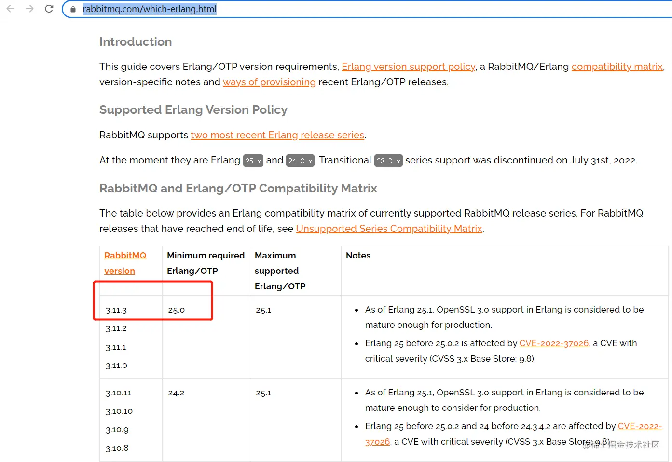This screenshot has height=462, width=672.
Task: Go back to the previous page
Action: coord(11,9)
